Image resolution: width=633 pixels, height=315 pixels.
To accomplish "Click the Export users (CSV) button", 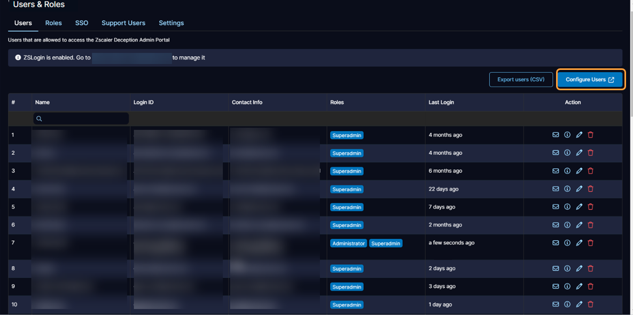I will tap(521, 79).
